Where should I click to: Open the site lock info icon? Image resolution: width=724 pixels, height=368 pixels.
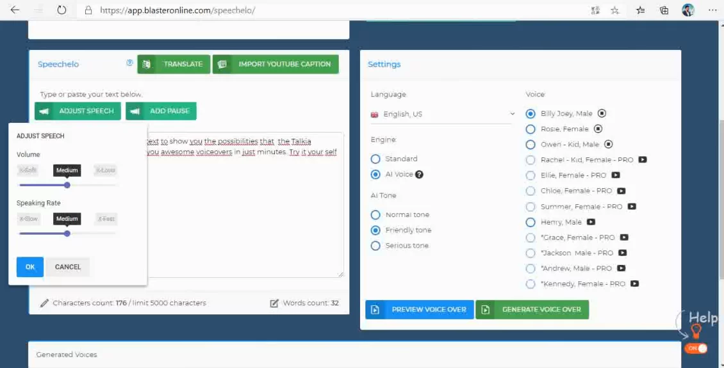point(88,10)
